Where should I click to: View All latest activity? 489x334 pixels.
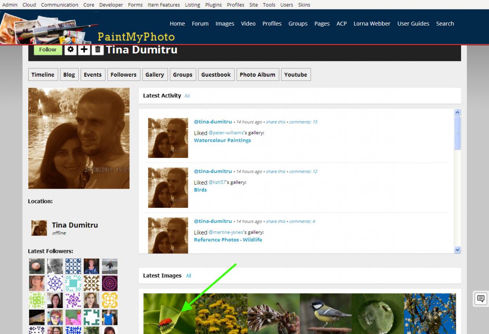coord(187,96)
